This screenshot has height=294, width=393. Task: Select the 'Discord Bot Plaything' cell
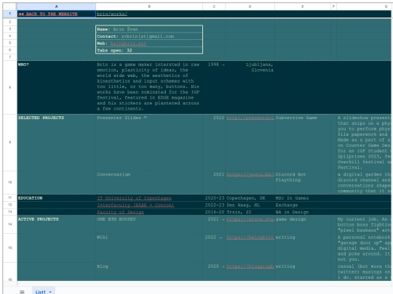303,182
